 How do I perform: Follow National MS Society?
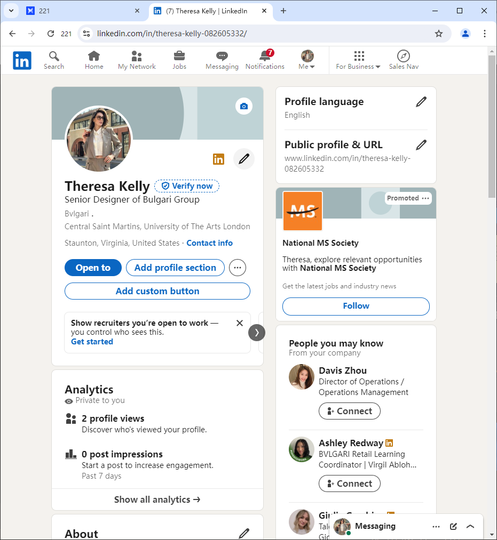point(356,306)
